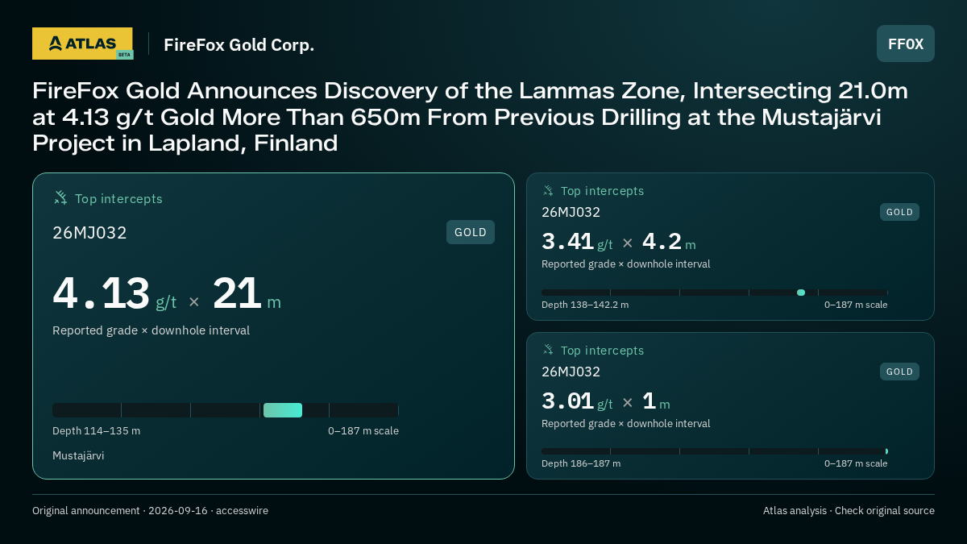
Task: Click the marker on the 186–187 m depth bar
Action: [886, 451]
